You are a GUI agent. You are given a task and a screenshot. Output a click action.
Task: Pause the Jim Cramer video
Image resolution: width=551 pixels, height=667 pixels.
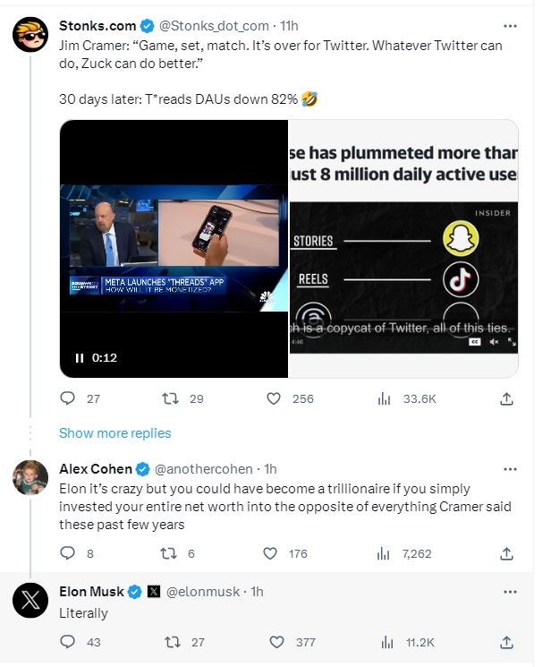tap(79, 358)
